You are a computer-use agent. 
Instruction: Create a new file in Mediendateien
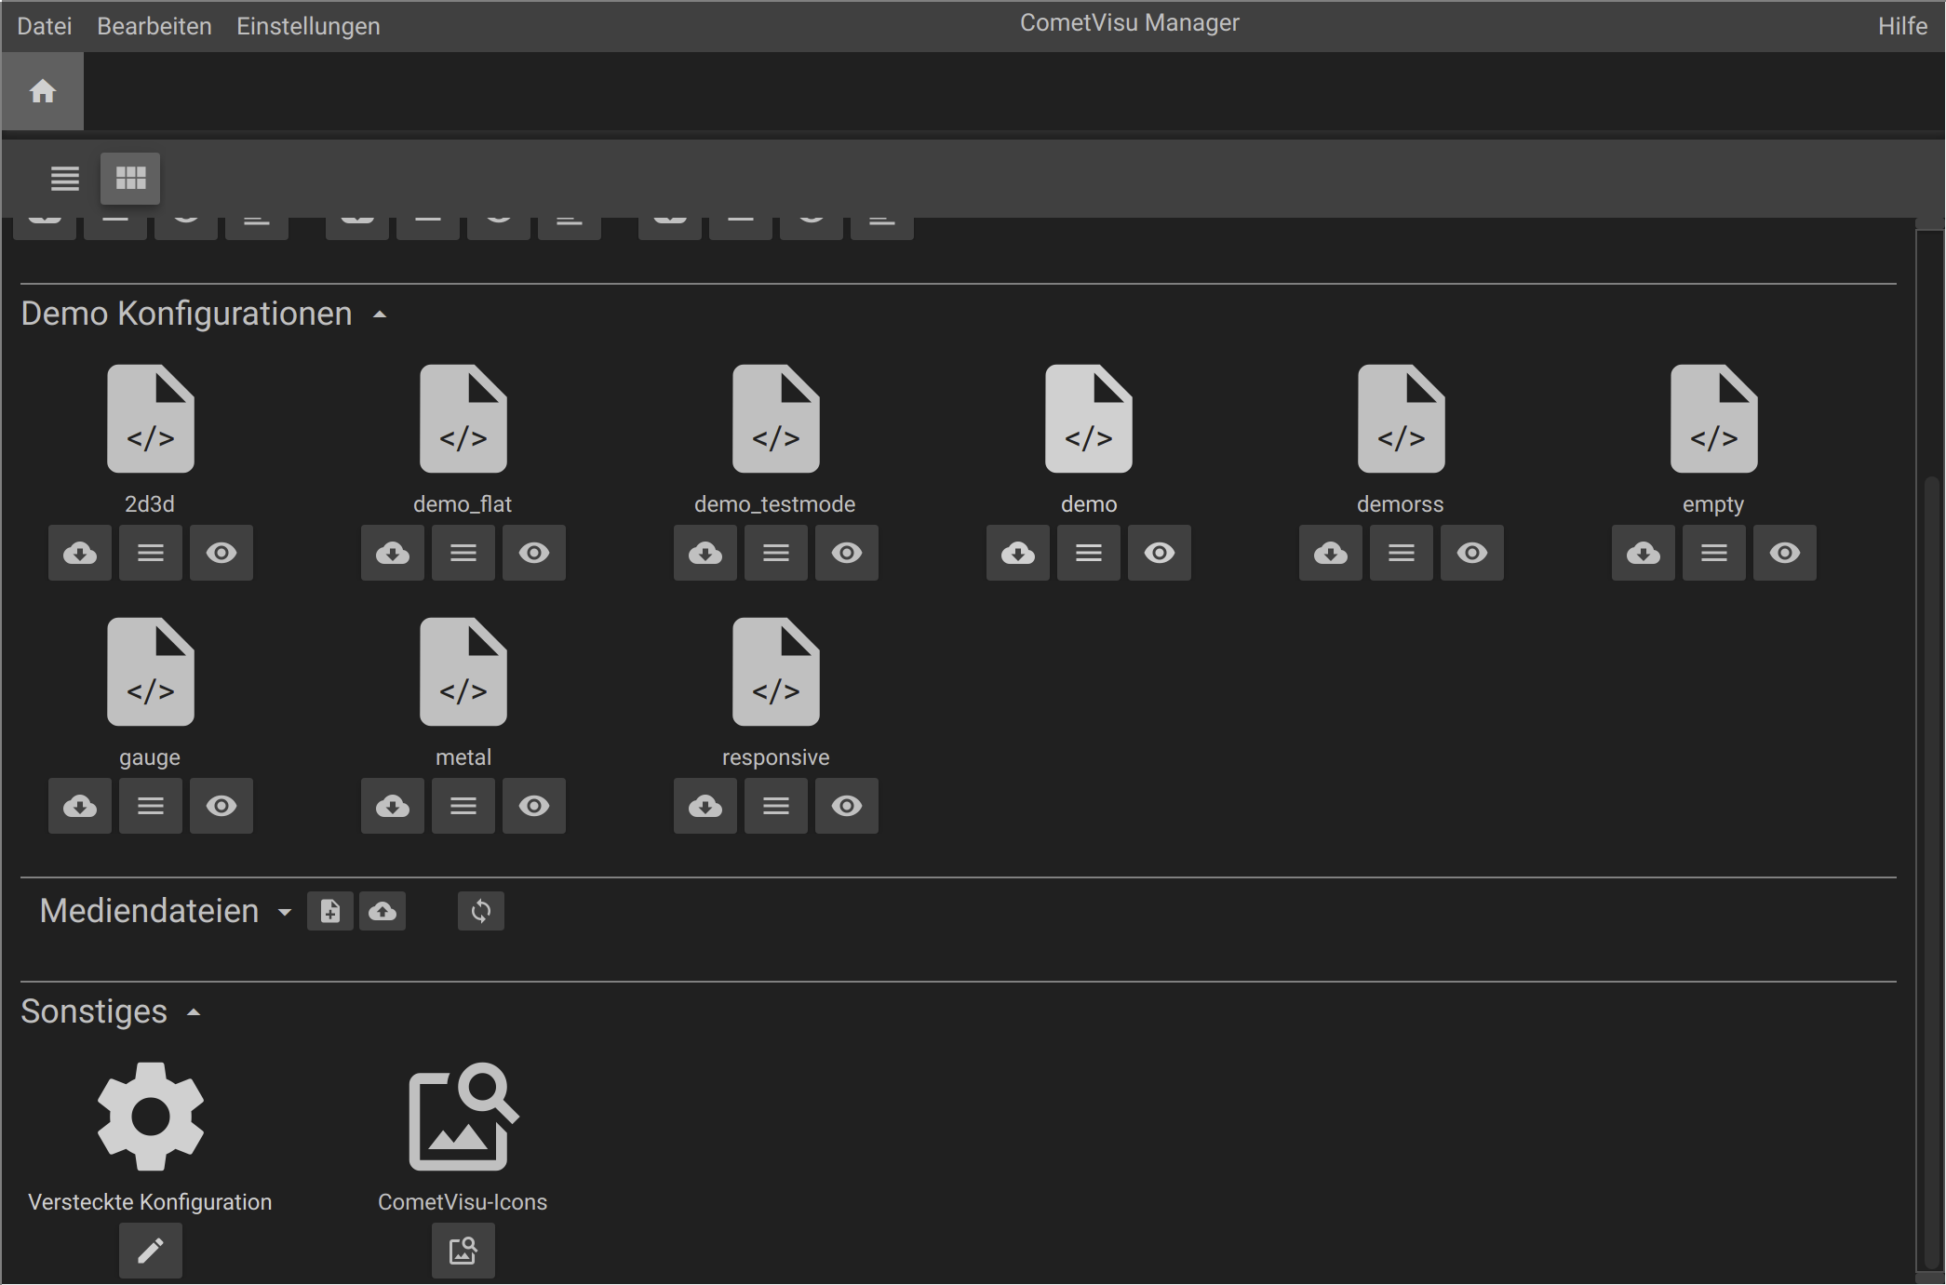(x=330, y=911)
